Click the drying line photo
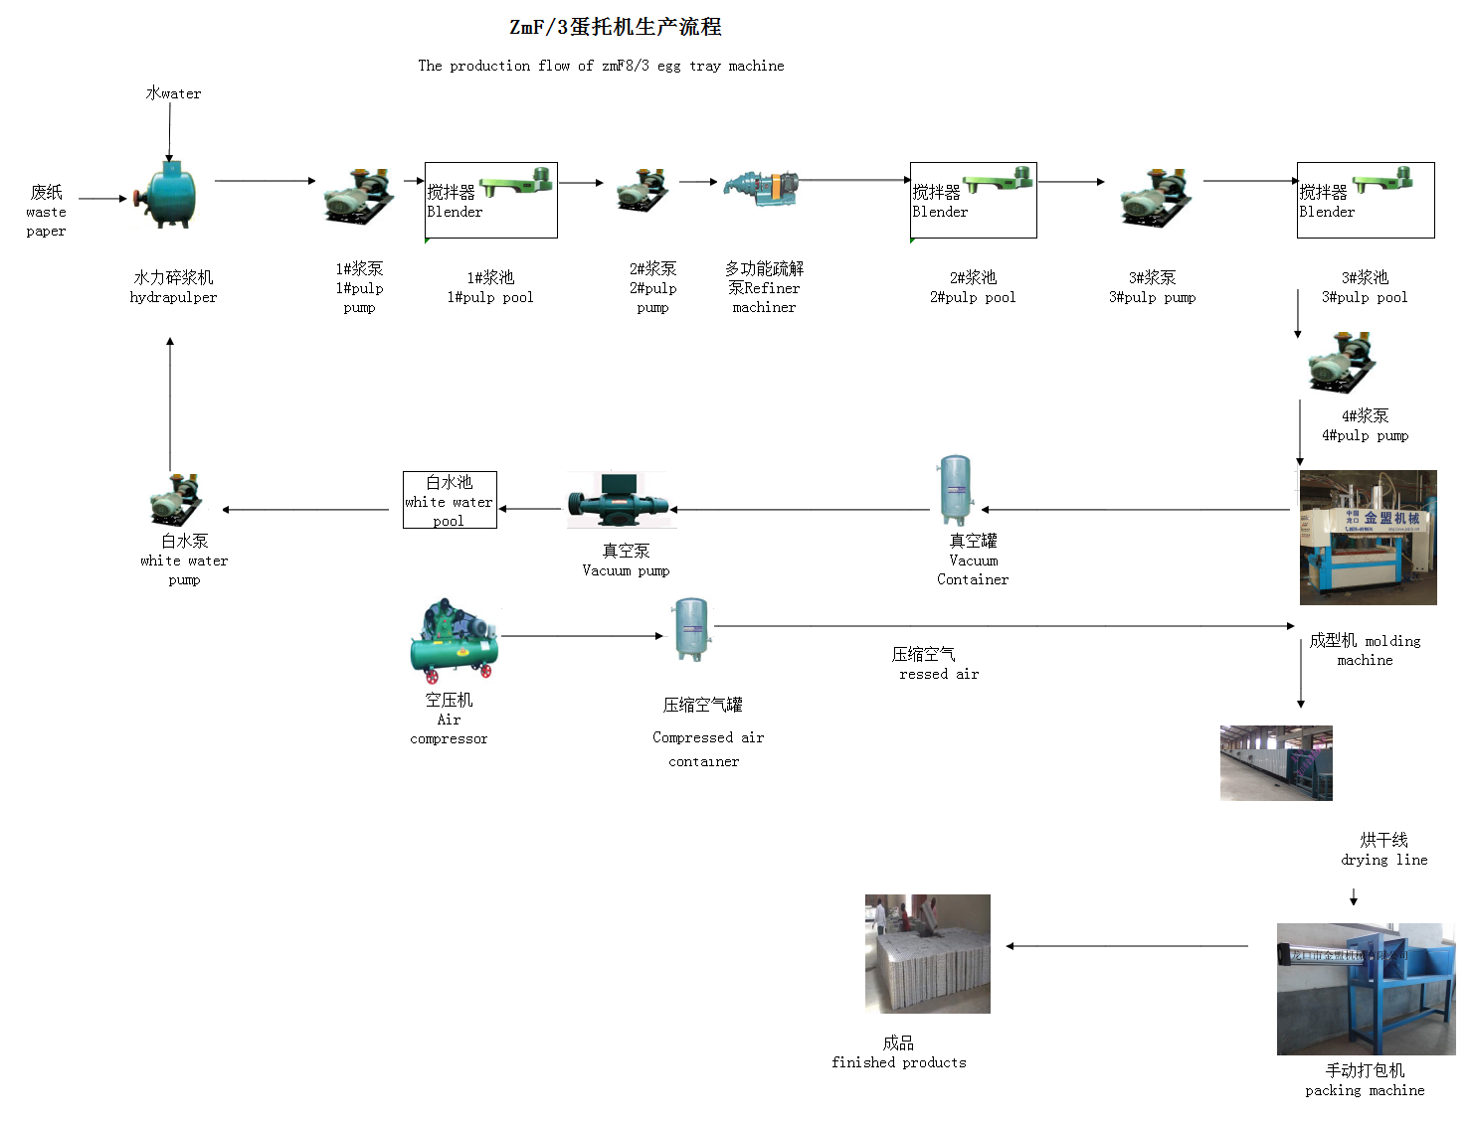The height and width of the screenshot is (1123, 1470). pyautogui.click(x=1275, y=762)
